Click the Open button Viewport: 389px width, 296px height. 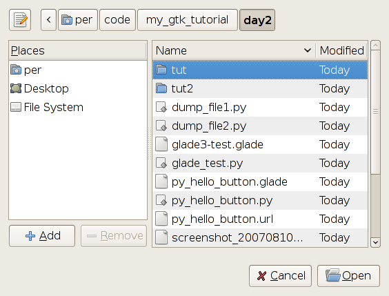pyautogui.click(x=348, y=276)
